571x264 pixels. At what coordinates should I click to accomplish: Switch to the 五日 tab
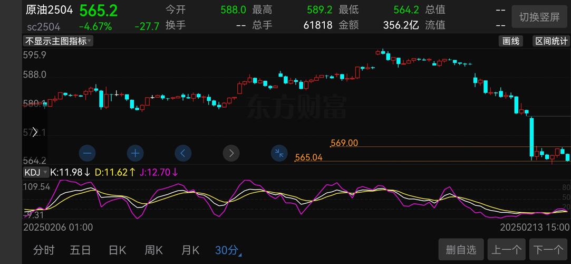click(x=80, y=250)
